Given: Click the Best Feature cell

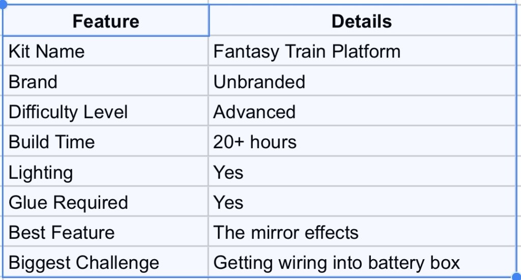Looking at the screenshot, I should coord(105,233).
